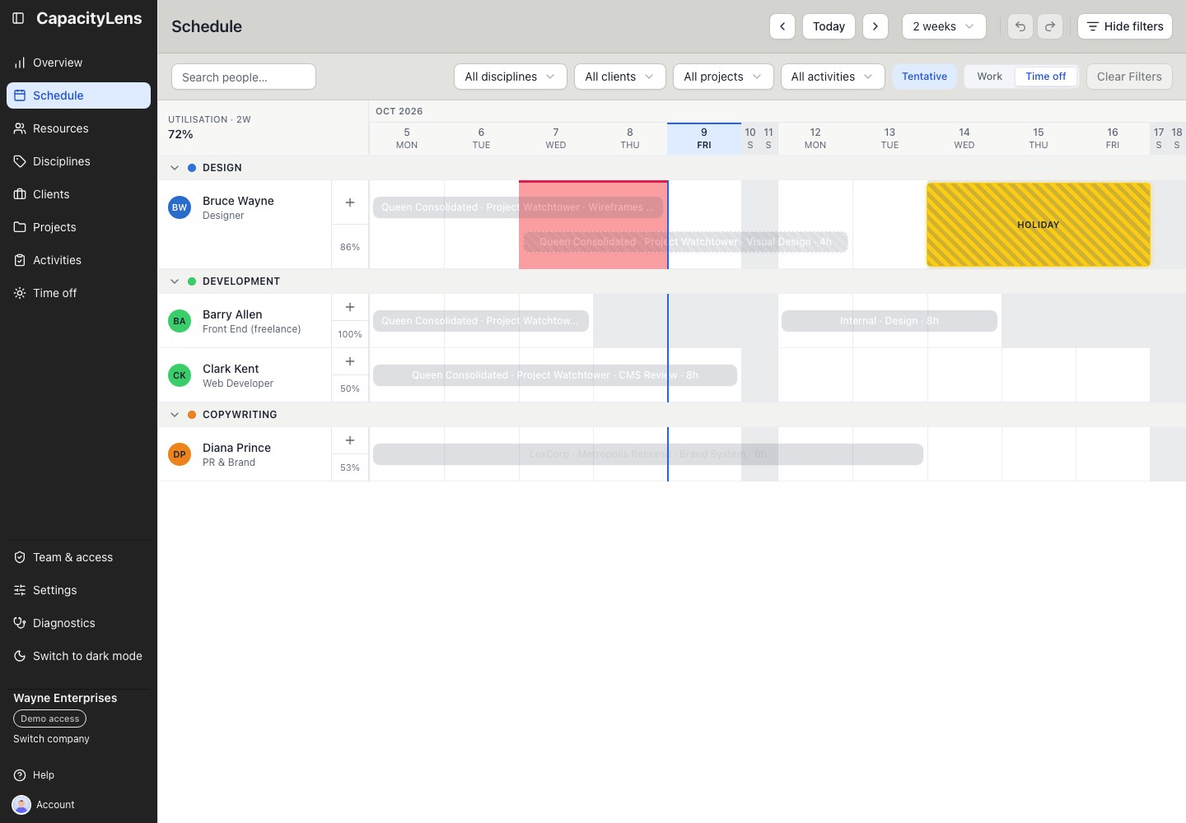Select Bruce Wayne's Holiday block

point(1039,225)
